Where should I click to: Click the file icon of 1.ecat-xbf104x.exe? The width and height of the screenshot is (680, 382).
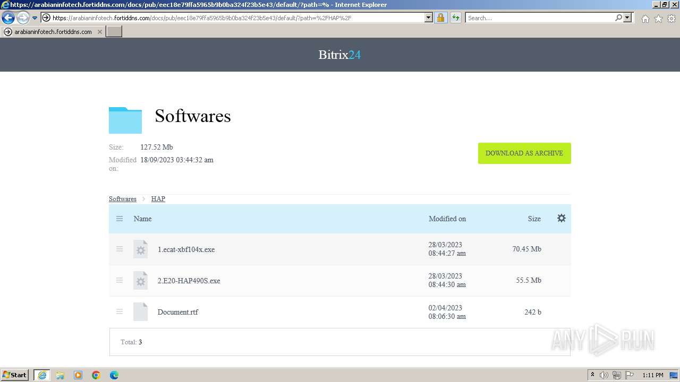tap(140, 249)
